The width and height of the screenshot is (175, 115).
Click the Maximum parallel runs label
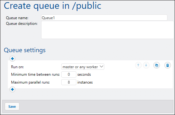(30, 82)
